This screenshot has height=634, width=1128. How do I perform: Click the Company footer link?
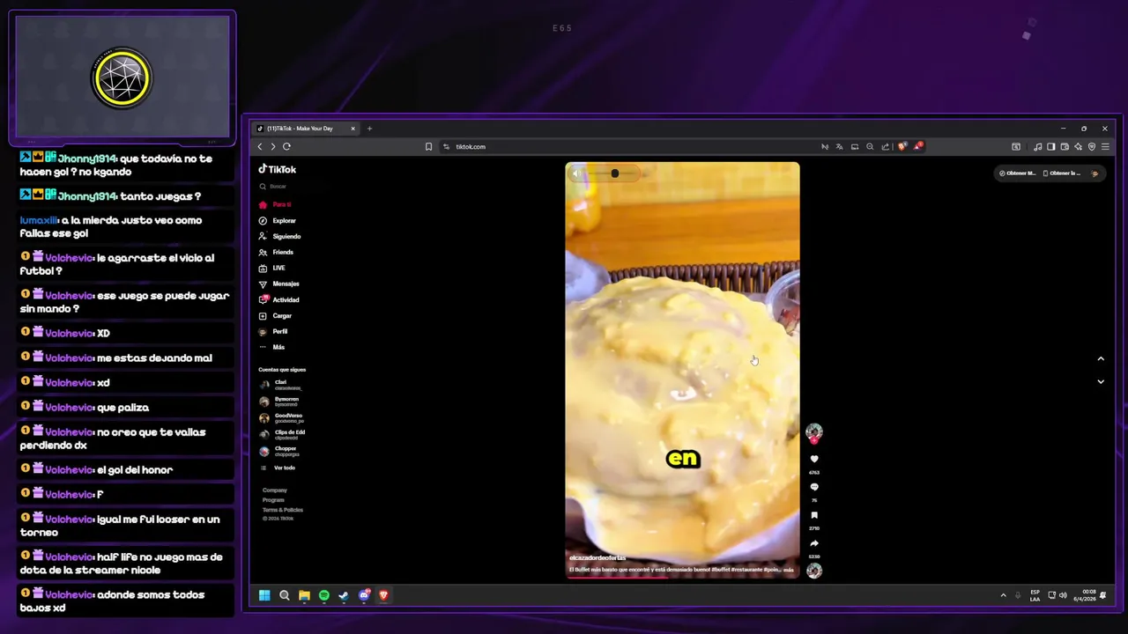click(275, 490)
